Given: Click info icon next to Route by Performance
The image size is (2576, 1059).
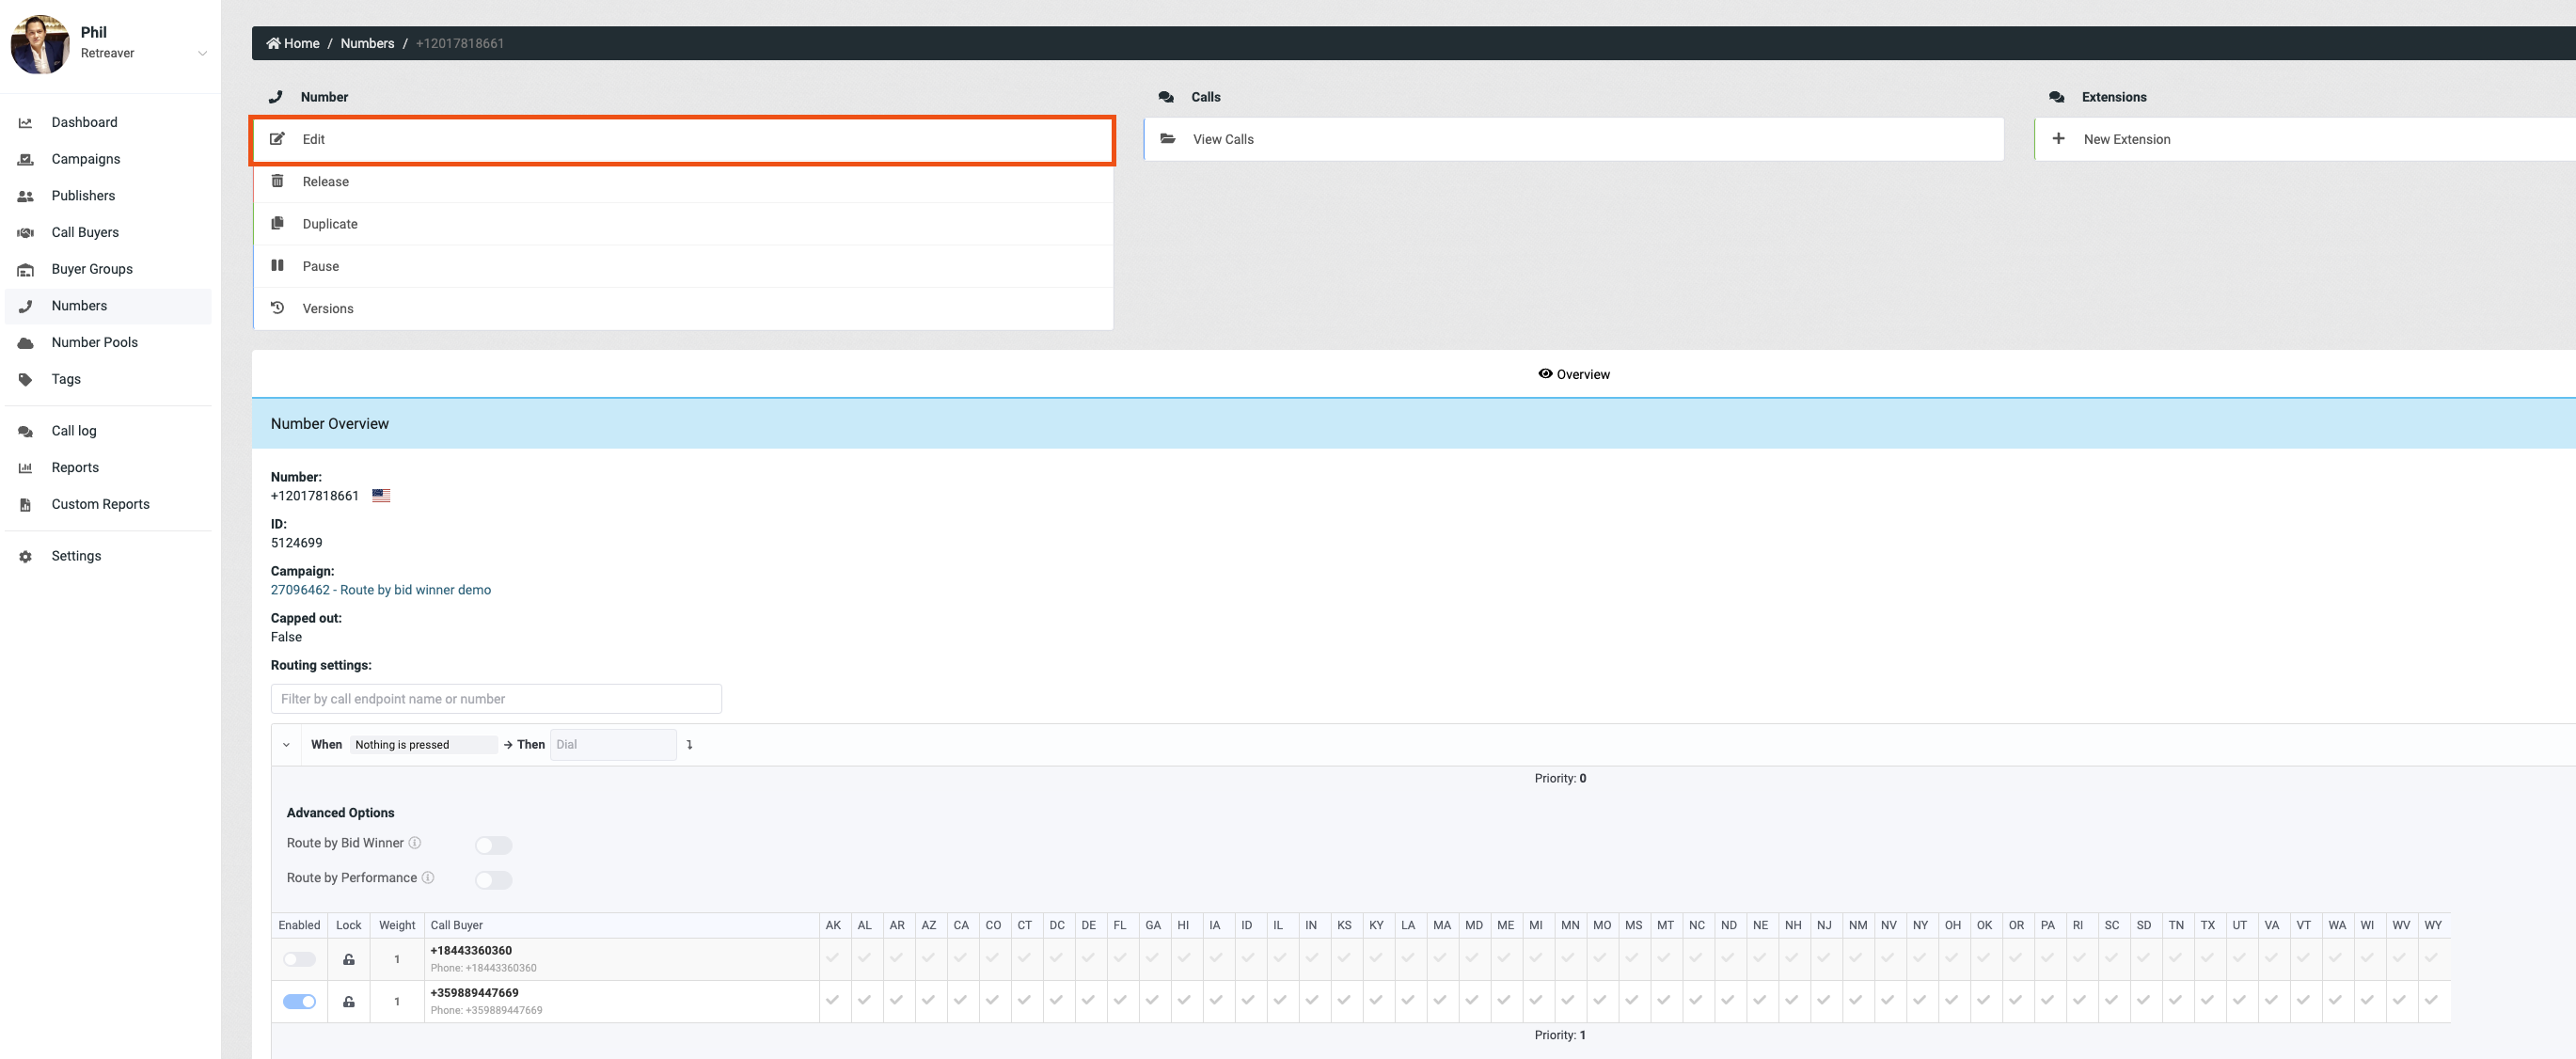Looking at the screenshot, I should click(x=428, y=878).
